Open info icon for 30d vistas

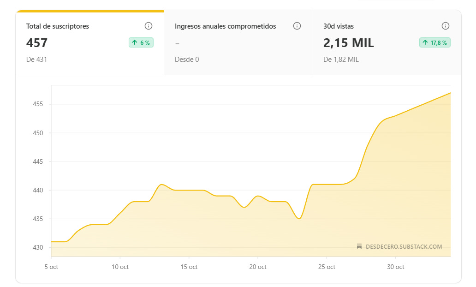click(446, 26)
